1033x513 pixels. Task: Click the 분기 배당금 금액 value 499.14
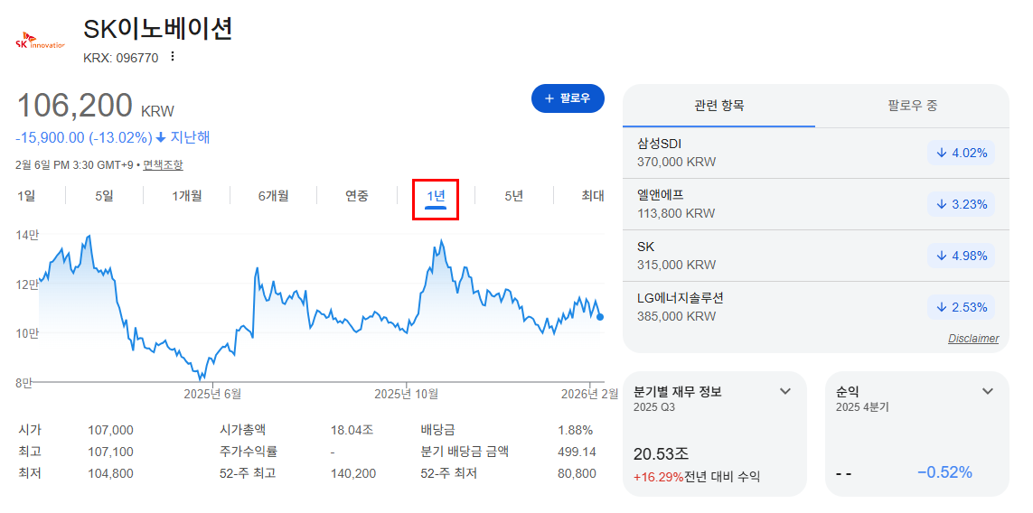click(x=577, y=452)
